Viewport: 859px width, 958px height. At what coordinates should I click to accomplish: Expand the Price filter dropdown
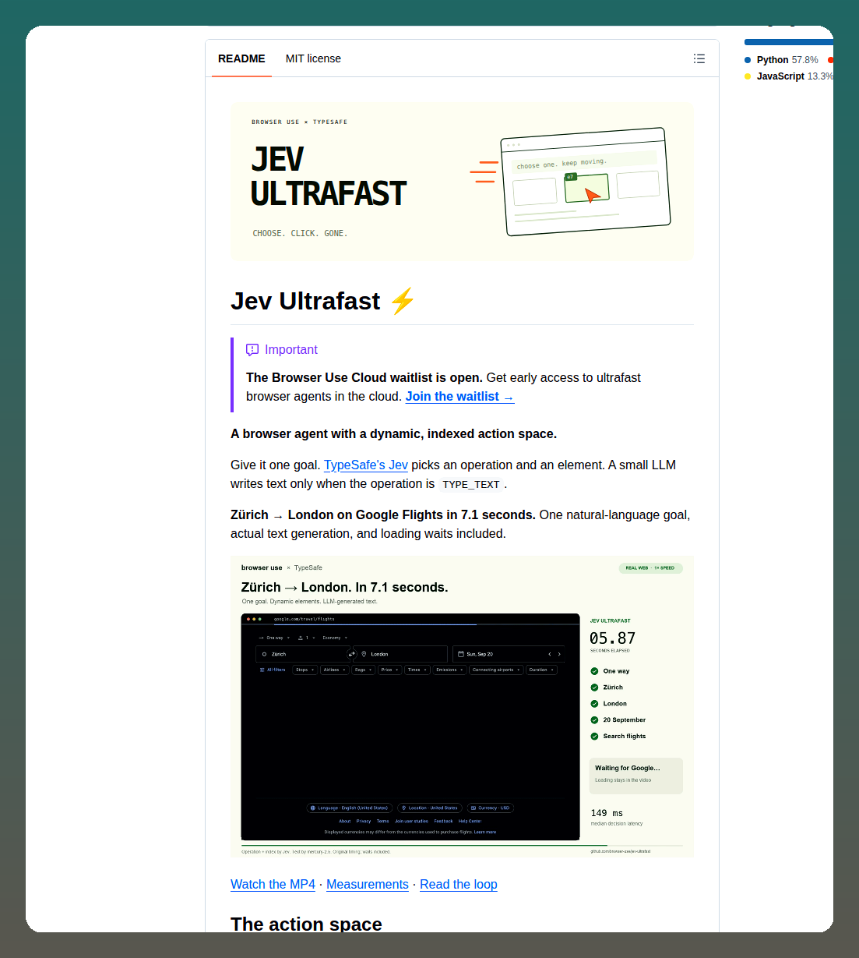(390, 670)
